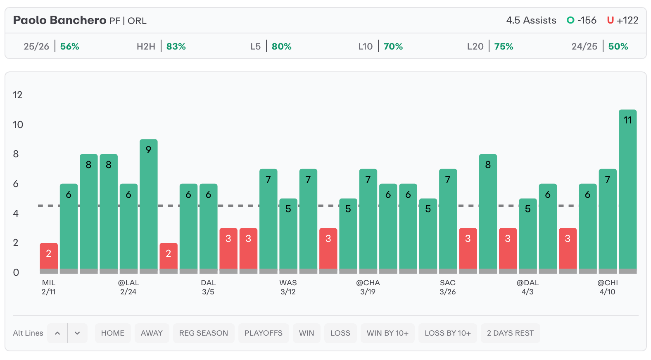Toggle the AWAY games filter

click(152, 333)
